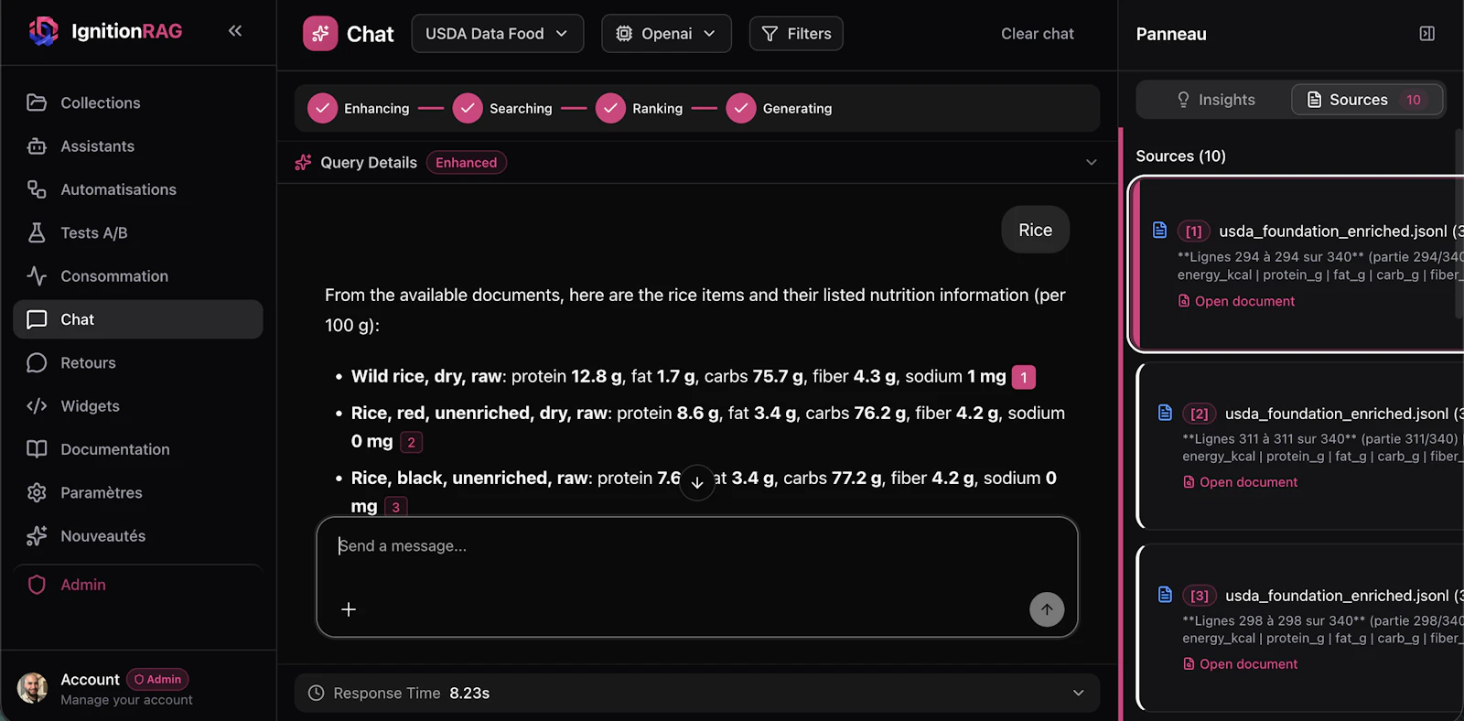Switch to the Insights tab
This screenshot has width=1464, height=721.
[1215, 100]
